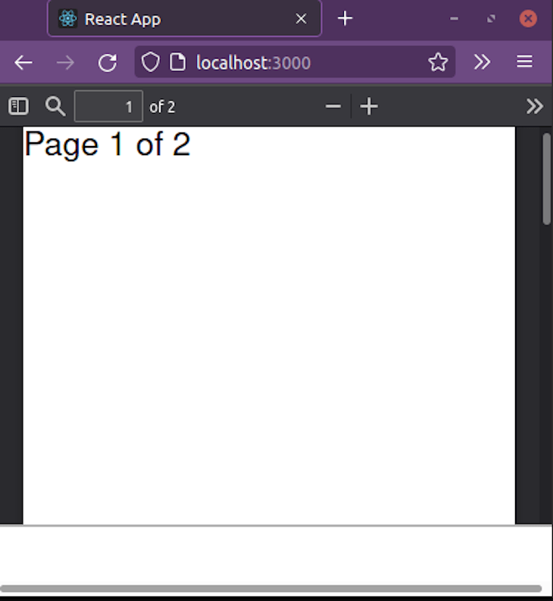Open PDF viewer tools overflow menu
Screen dimensions: 553x601
(535, 106)
